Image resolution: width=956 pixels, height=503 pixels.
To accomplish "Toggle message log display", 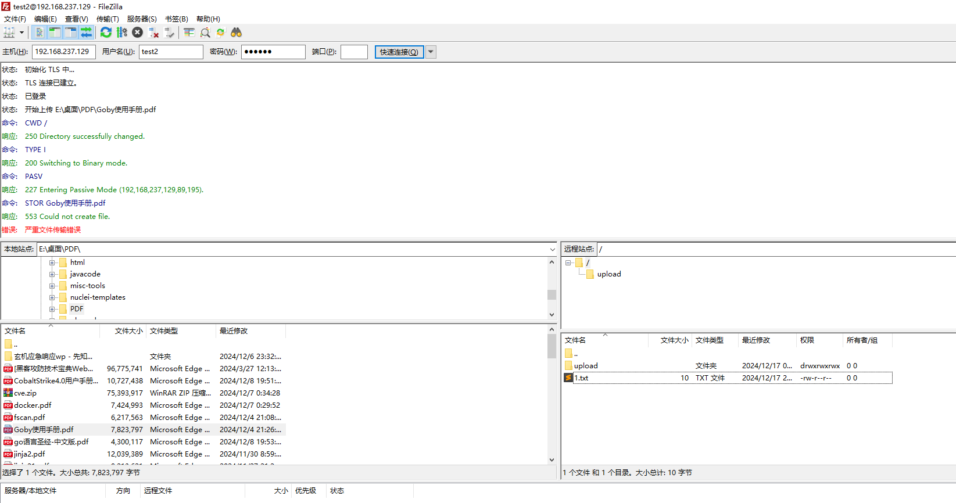I will [39, 33].
